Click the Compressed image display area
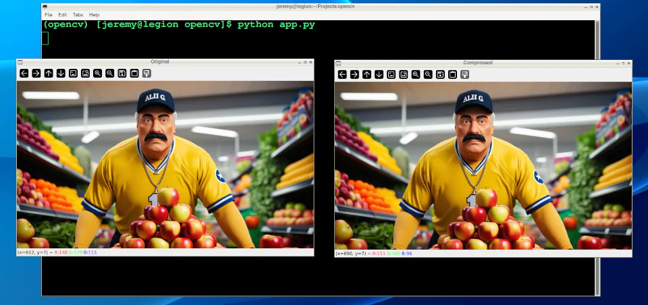648x305 pixels. pyautogui.click(x=483, y=166)
